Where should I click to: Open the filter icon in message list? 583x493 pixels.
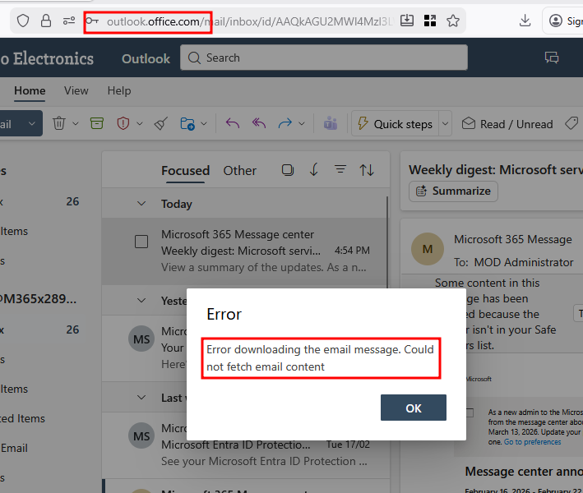click(340, 170)
